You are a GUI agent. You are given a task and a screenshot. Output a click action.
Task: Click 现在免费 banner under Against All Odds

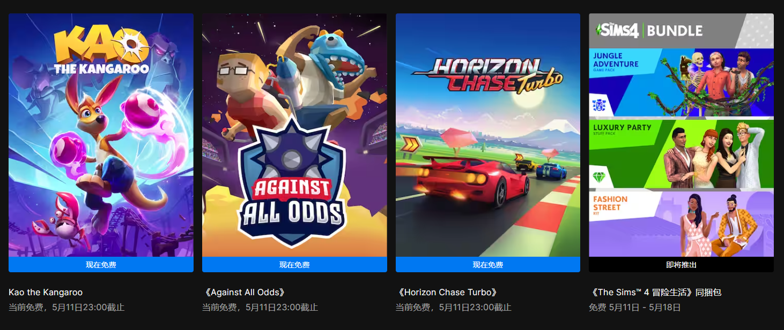coord(294,265)
